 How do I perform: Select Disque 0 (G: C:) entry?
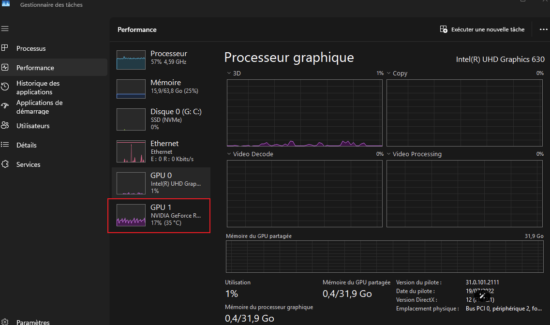(161, 119)
